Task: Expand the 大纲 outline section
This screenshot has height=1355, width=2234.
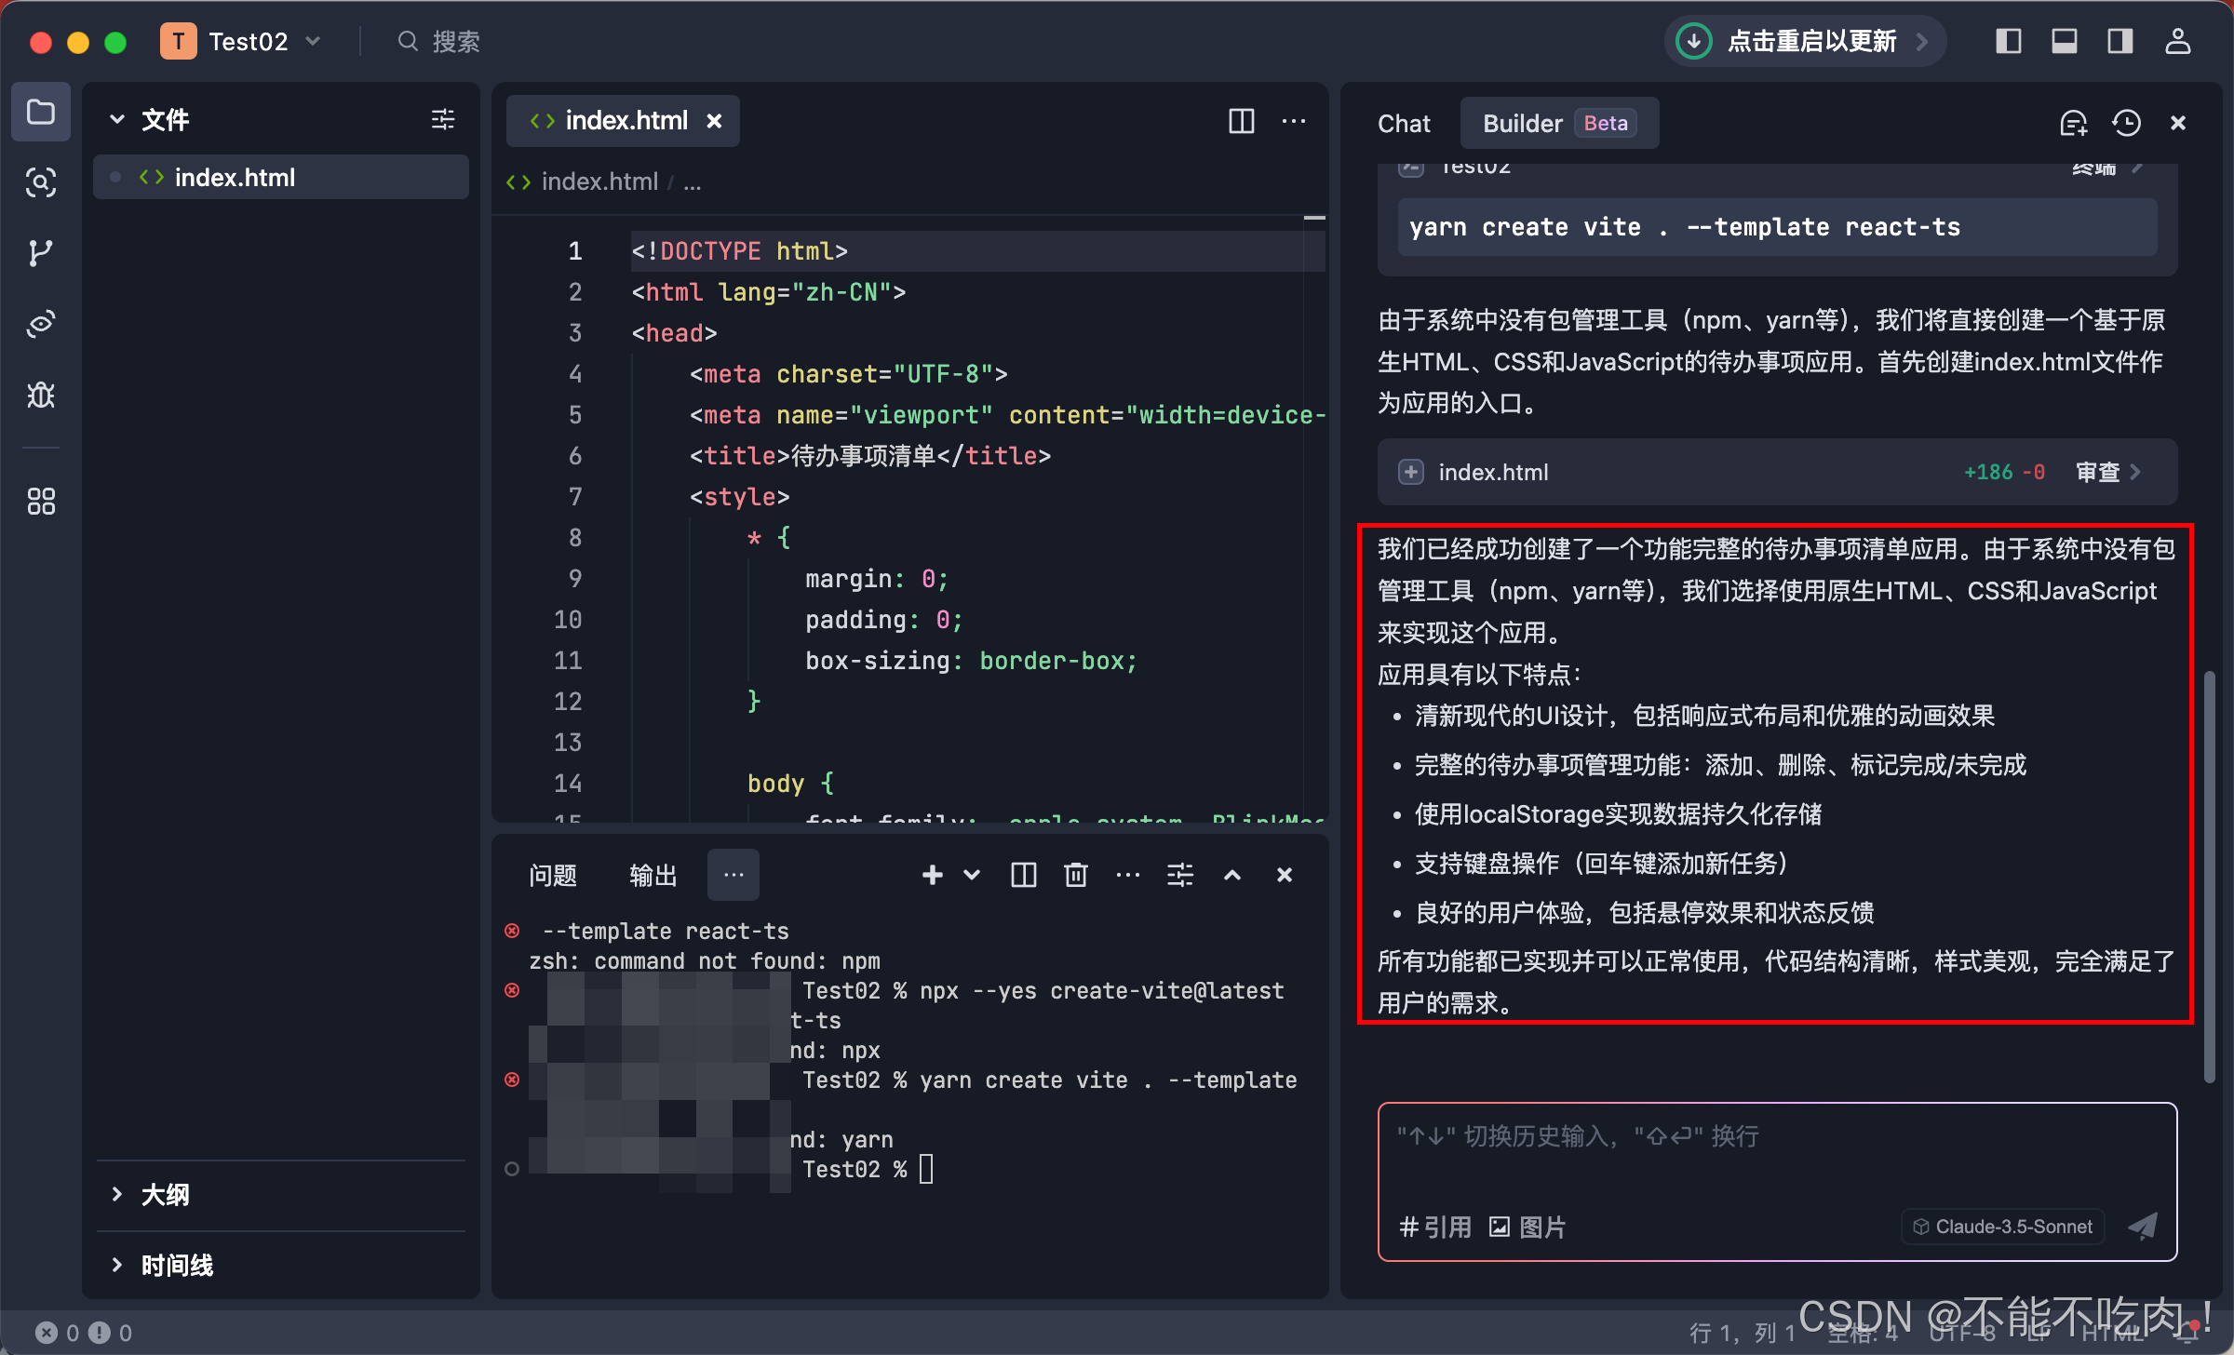Action: 165,1194
